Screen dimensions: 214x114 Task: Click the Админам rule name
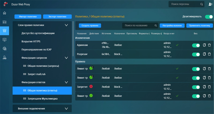point(82,45)
